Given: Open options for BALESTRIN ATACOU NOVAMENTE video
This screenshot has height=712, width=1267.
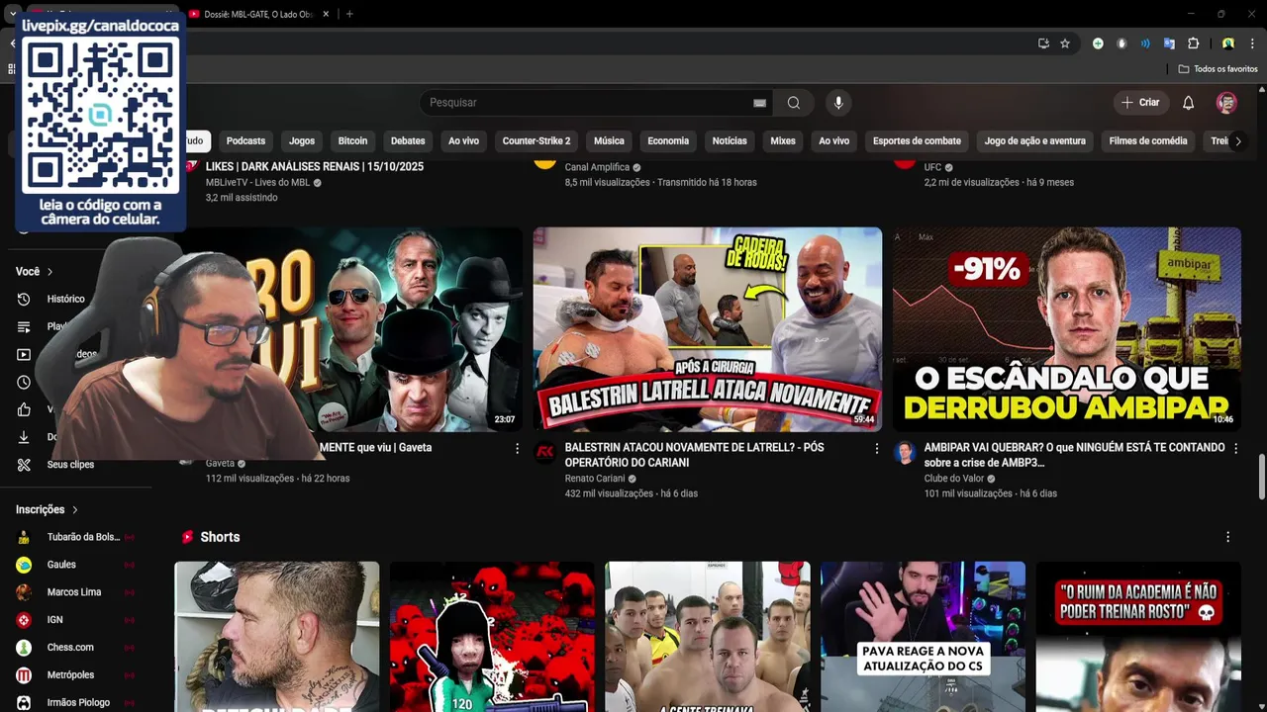Looking at the screenshot, I should [x=876, y=448].
